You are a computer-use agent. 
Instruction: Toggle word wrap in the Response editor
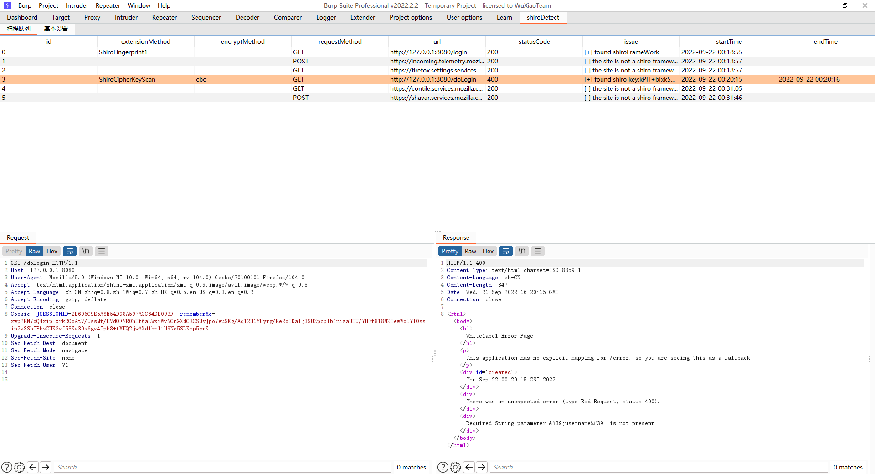tap(506, 251)
